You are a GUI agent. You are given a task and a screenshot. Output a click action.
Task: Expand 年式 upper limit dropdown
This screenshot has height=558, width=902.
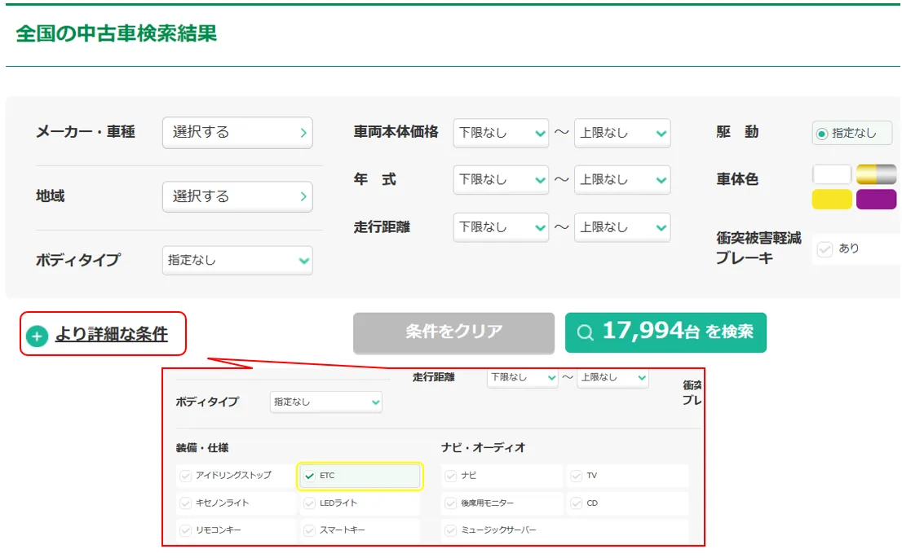pyautogui.click(x=621, y=180)
